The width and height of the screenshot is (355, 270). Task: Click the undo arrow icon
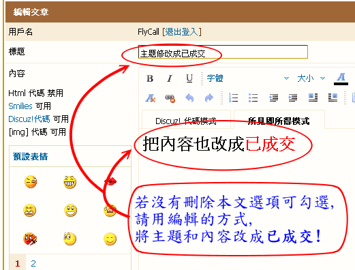[x=189, y=98]
